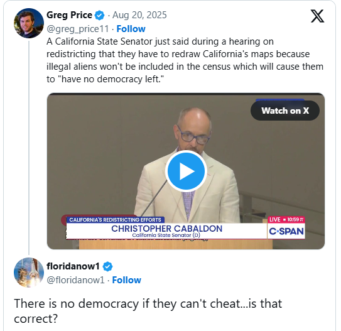Click the LIVE 10:59 indicator in video
Image resolution: width=341 pixels, height=331 pixels.
coord(286,220)
